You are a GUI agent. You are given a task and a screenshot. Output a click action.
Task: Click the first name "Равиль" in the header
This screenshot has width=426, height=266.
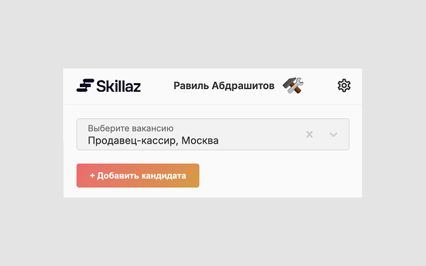[x=190, y=86]
